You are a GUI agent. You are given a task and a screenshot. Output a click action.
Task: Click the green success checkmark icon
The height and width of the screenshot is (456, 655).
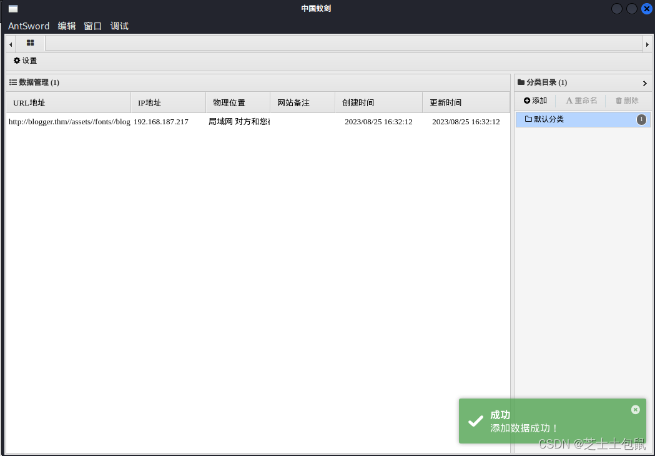coord(475,421)
